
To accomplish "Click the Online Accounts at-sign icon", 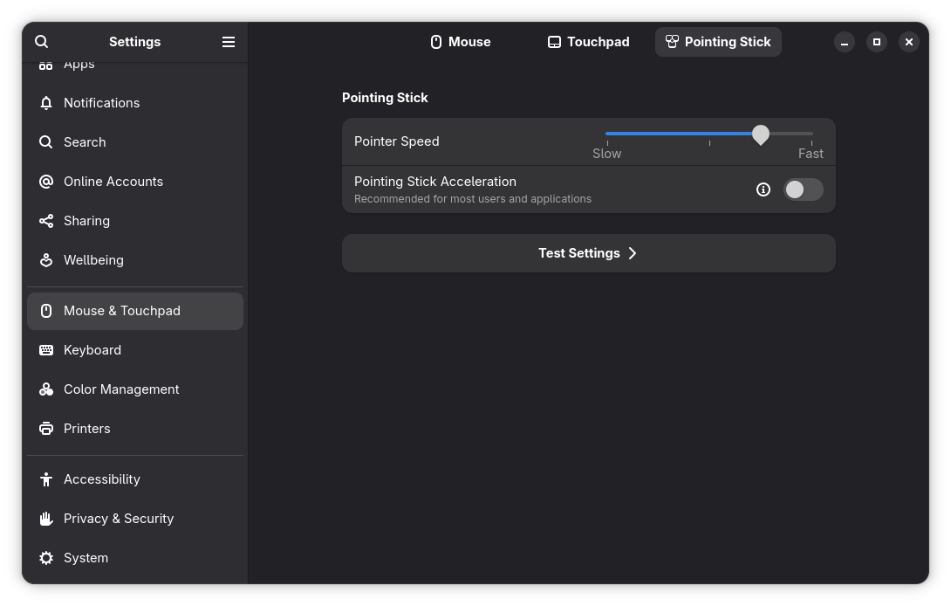I will click(x=46, y=182).
